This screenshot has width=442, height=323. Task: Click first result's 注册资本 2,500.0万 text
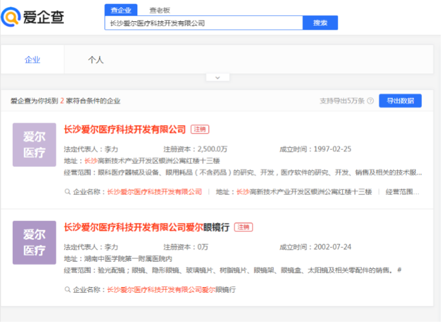[x=195, y=149]
